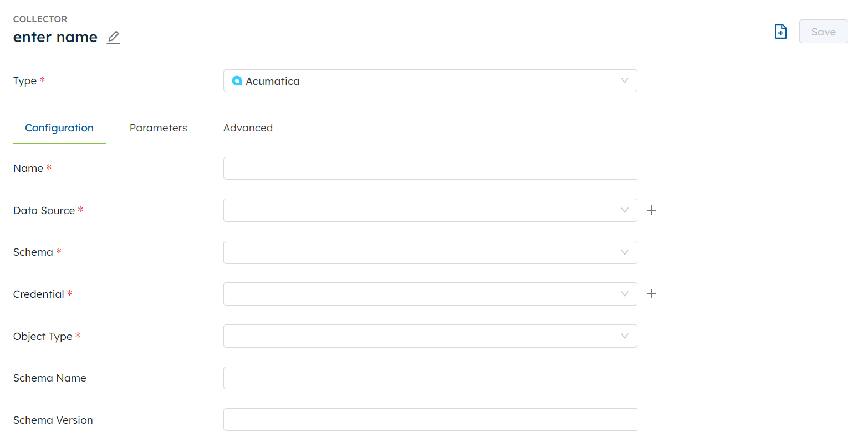
Task: Click into the Schema Version field
Action: (x=430, y=420)
